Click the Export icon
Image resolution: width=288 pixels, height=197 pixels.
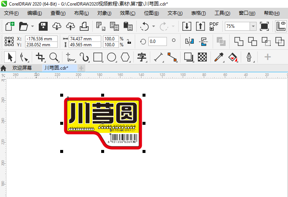(200, 26)
